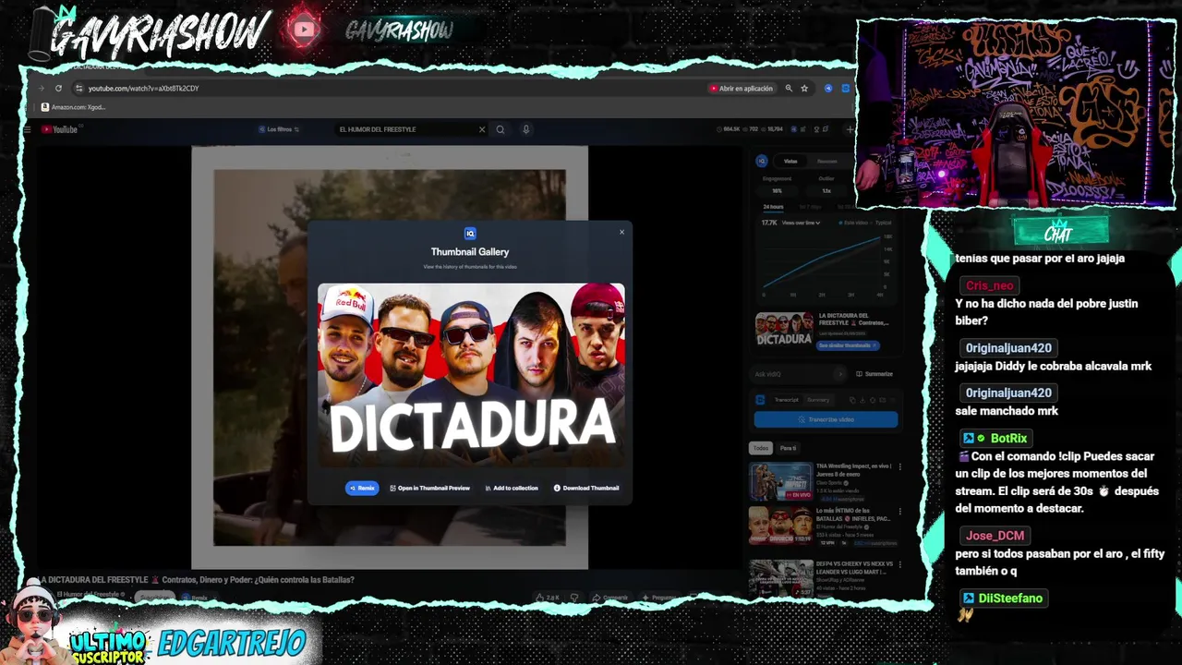The height and width of the screenshot is (665, 1182).
Task: Click the DICTADURA thumbnail in gallery
Action: 471,374
